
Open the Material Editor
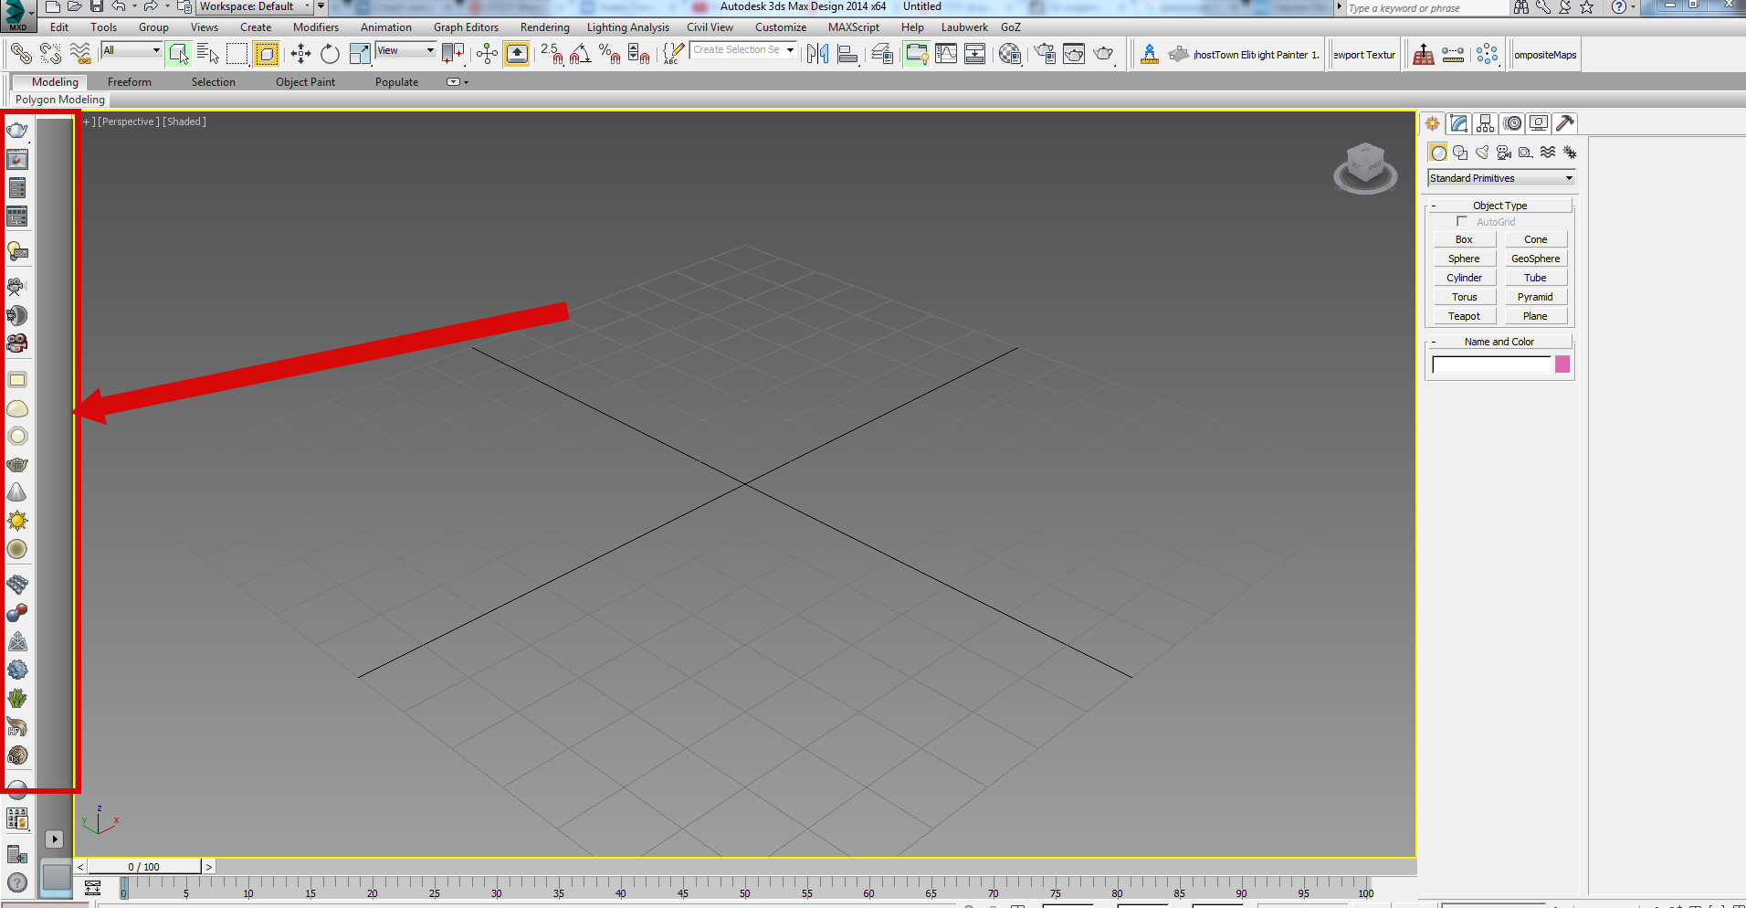(1009, 54)
